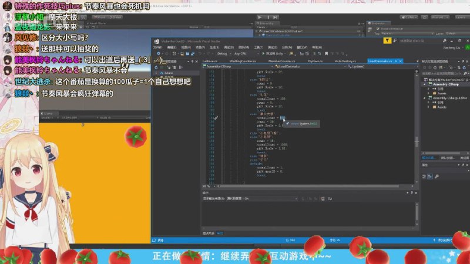
Task: Click the bookmark toolbar icon
Action: pos(326,53)
